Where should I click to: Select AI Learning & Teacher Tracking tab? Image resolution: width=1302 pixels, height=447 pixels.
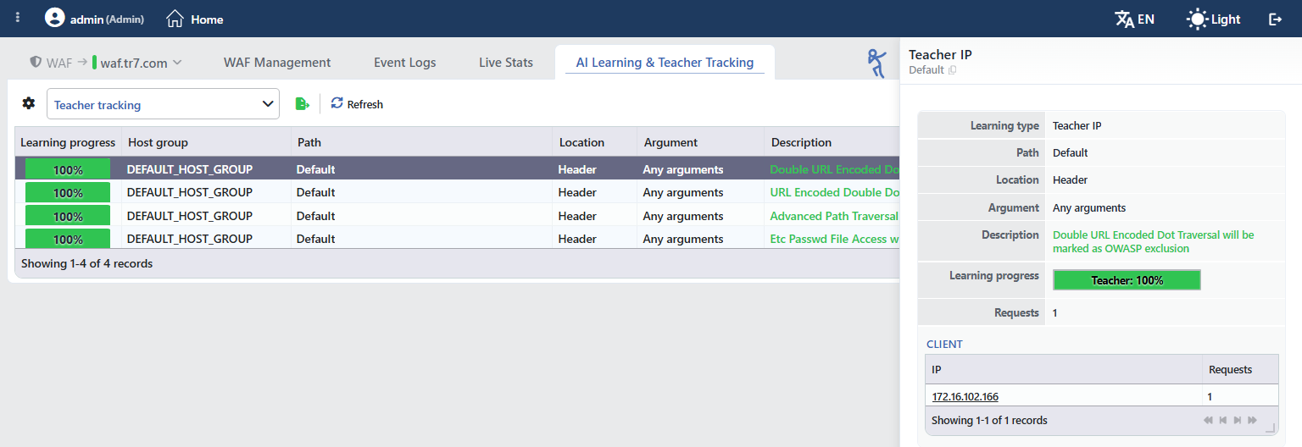pos(665,62)
